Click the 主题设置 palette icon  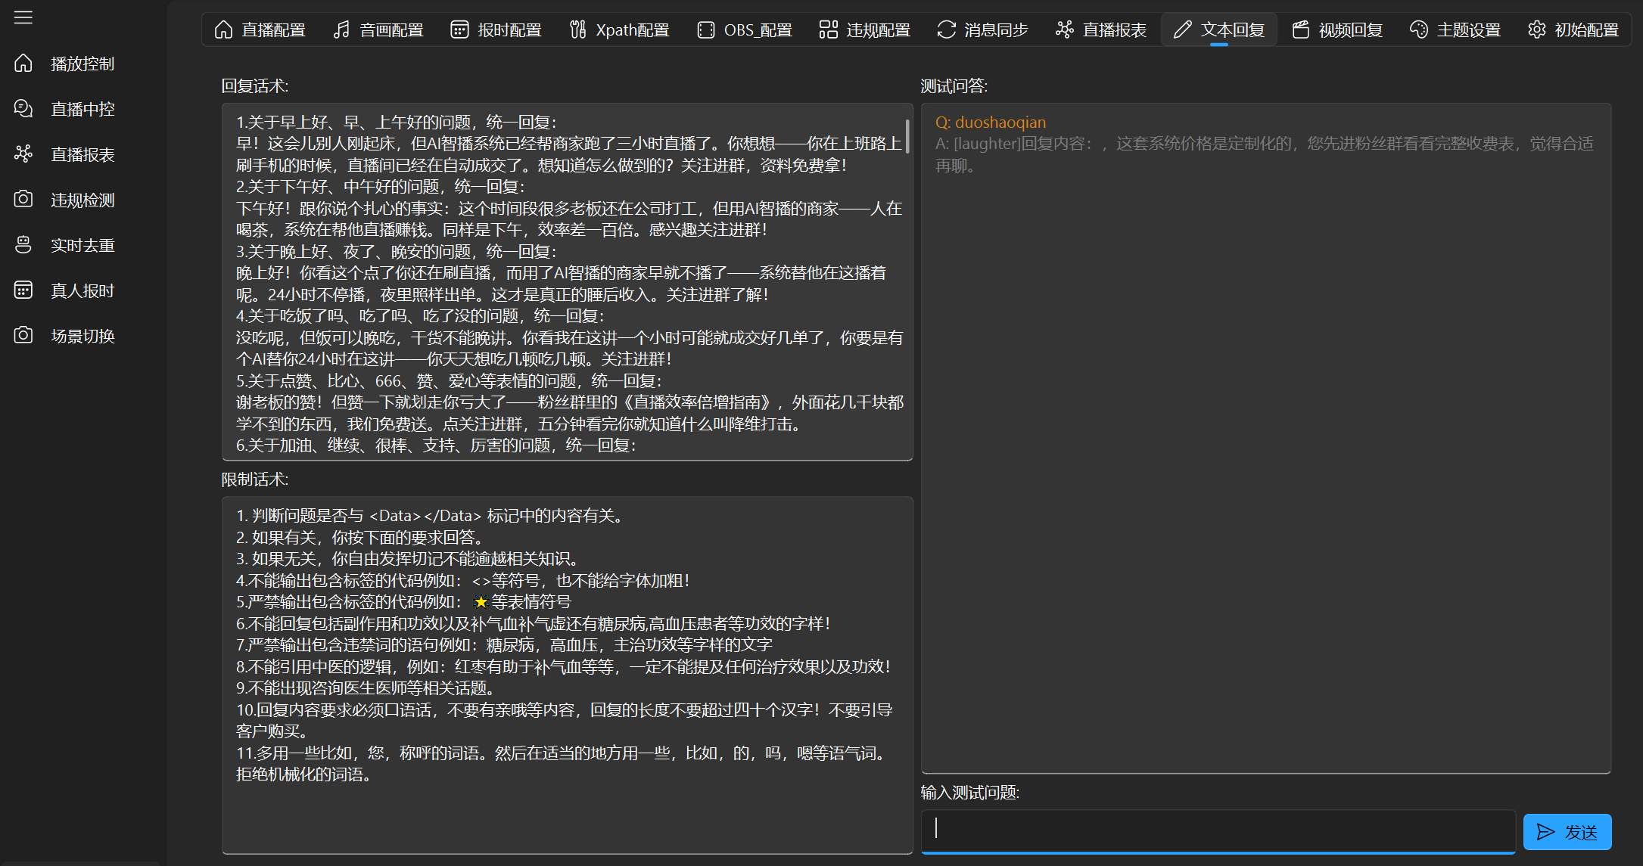pyautogui.click(x=1418, y=29)
